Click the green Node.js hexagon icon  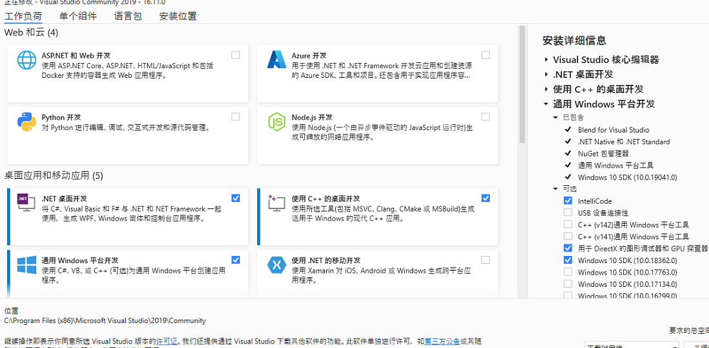tap(277, 122)
